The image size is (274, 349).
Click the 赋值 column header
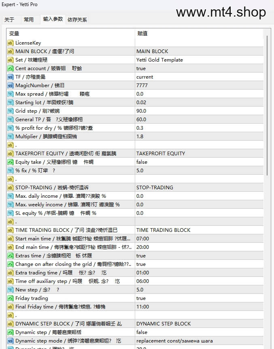tap(199, 33)
